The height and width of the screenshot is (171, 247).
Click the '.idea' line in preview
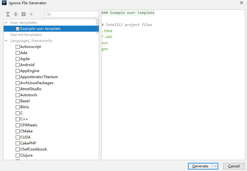107,31
